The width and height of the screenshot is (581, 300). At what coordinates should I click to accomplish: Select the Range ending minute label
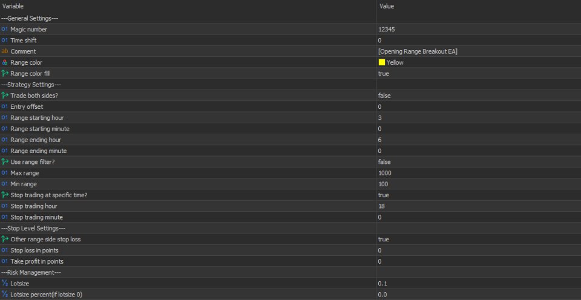pos(39,151)
